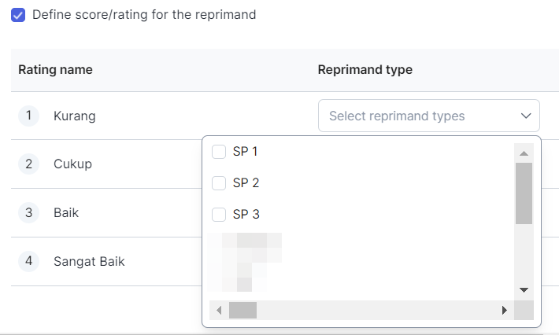
Task: Click the horizontal scrollbar left arrow
Action: pyautogui.click(x=219, y=311)
